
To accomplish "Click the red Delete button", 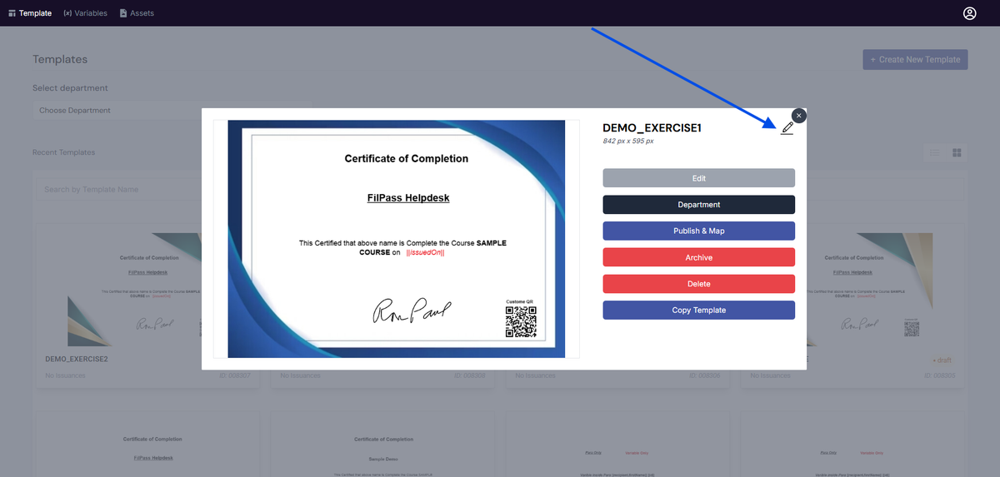I will tap(698, 284).
